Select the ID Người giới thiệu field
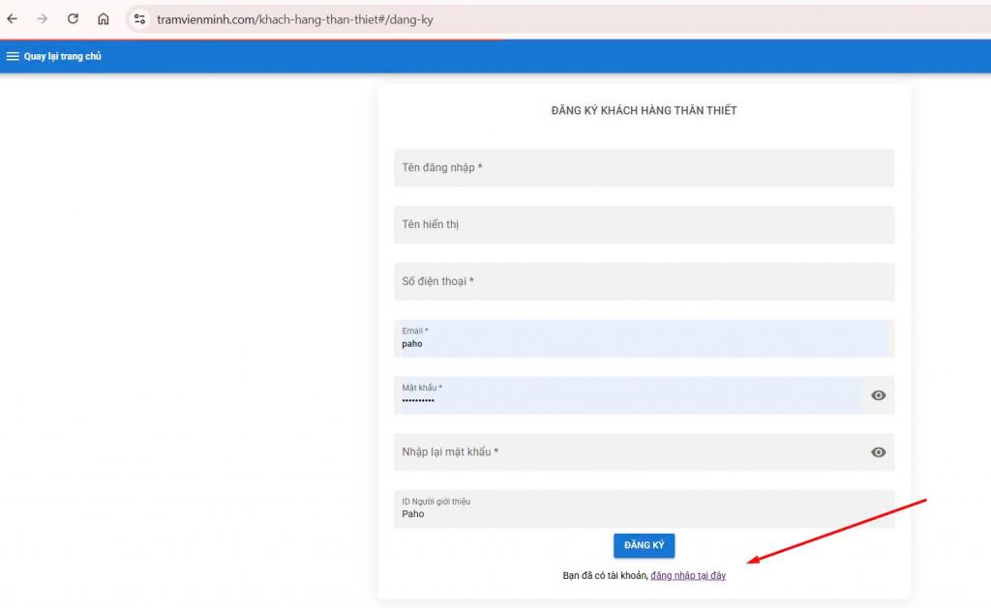Image resolution: width=991 pixels, height=608 pixels. point(644,509)
